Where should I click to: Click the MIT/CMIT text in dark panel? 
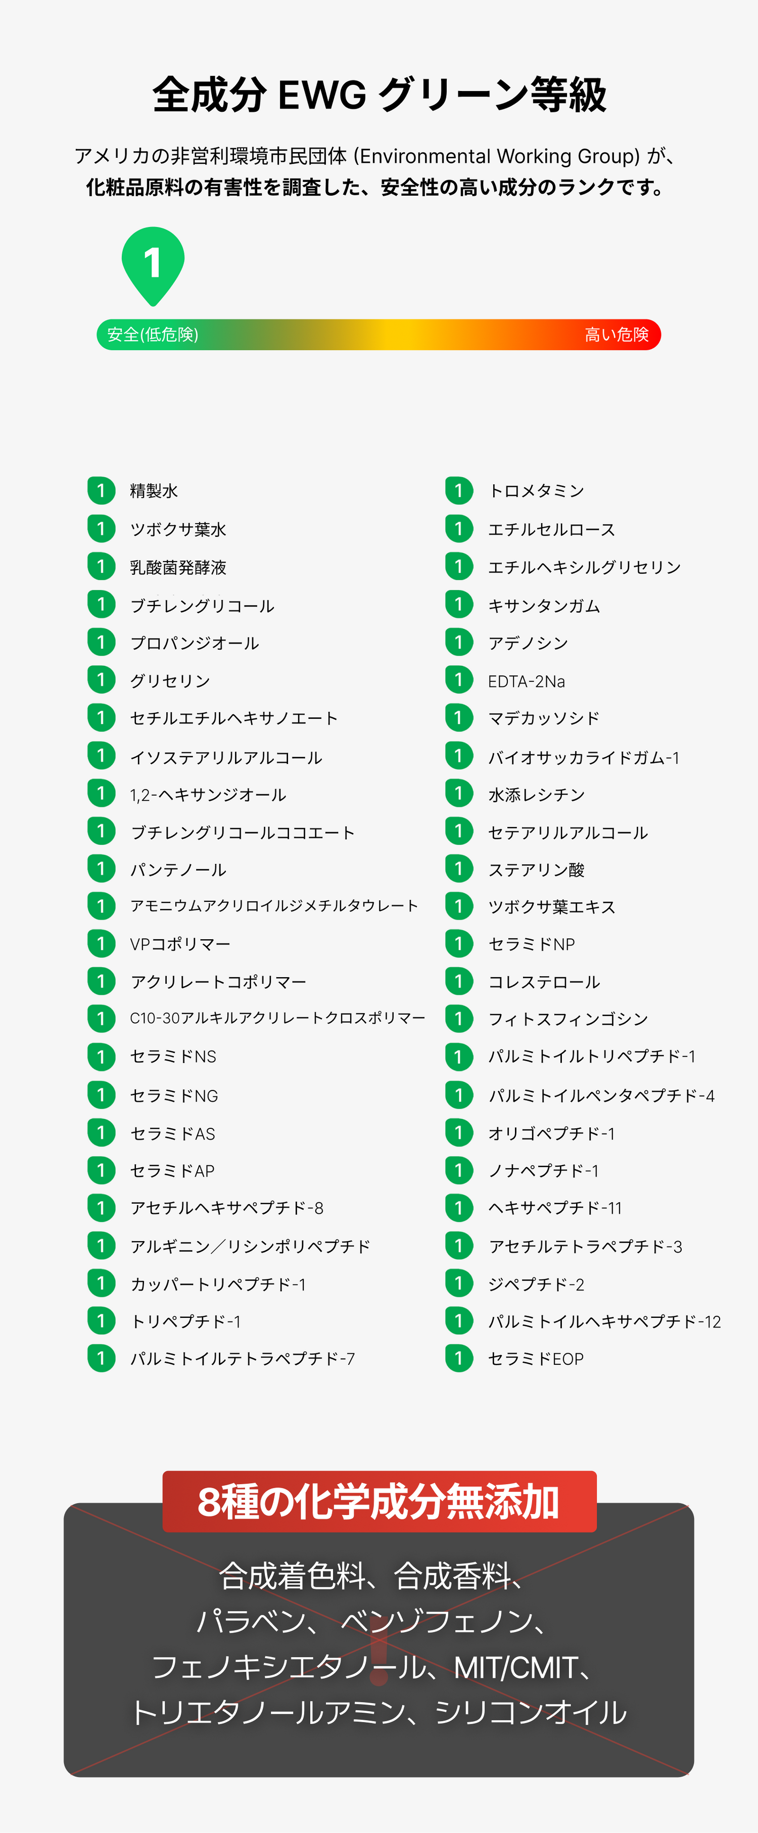pyautogui.click(x=515, y=1667)
